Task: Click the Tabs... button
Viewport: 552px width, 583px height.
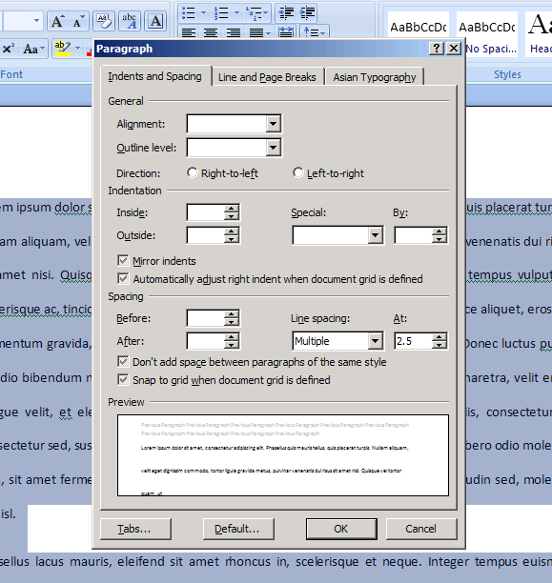Action: 135,529
